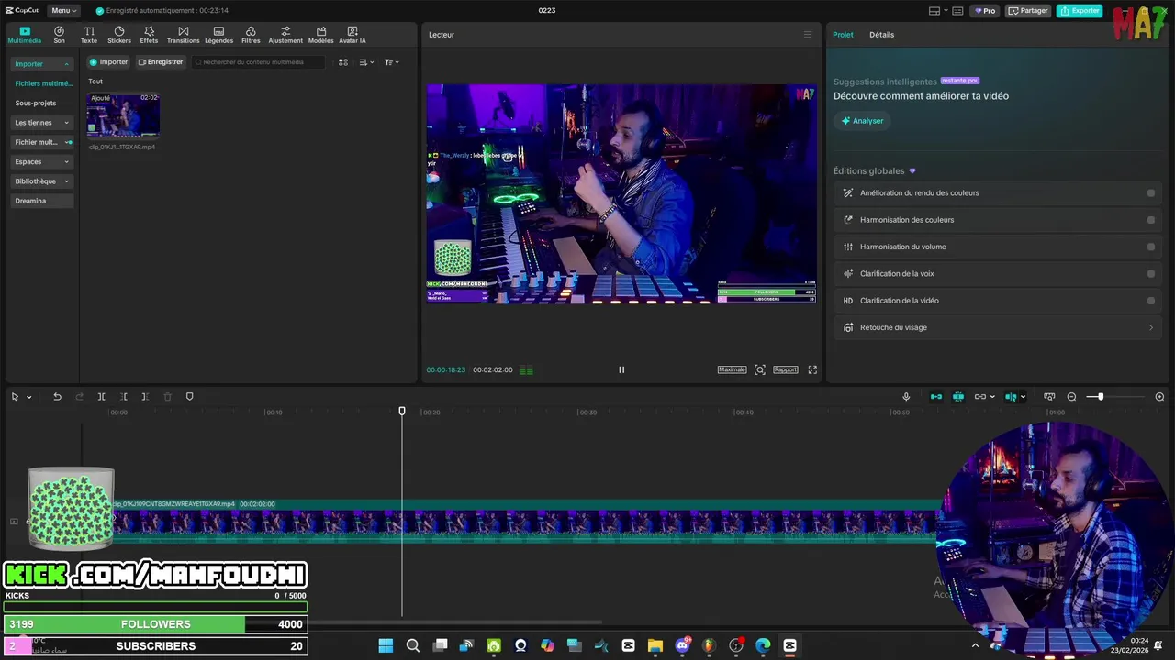Collapse the Importer sidebar section

click(66, 64)
